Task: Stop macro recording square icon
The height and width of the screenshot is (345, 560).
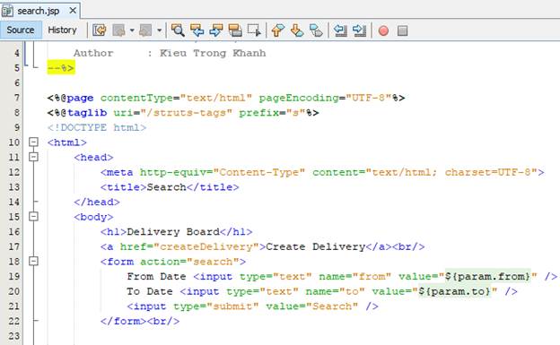Action: (x=402, y=30)
